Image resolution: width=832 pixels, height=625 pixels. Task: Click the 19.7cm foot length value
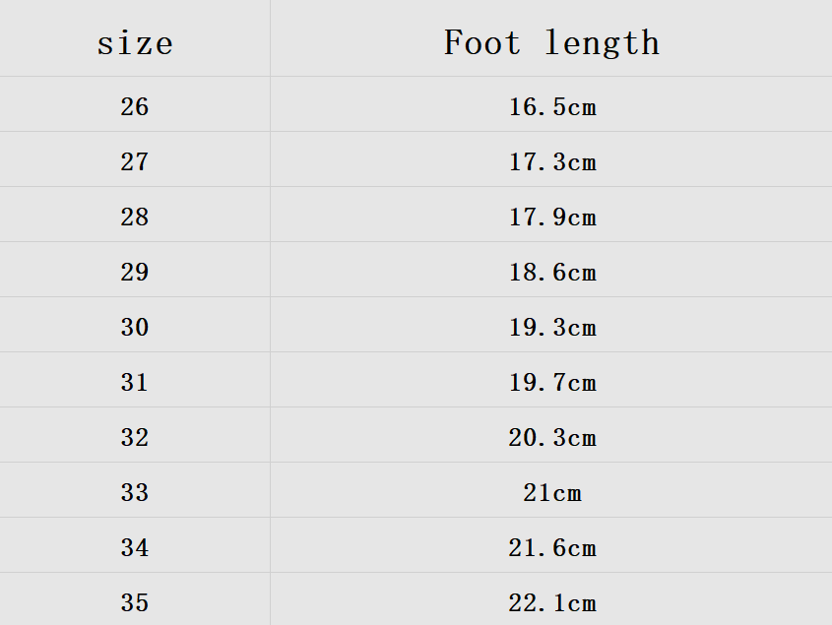click(x=551, y=382)
